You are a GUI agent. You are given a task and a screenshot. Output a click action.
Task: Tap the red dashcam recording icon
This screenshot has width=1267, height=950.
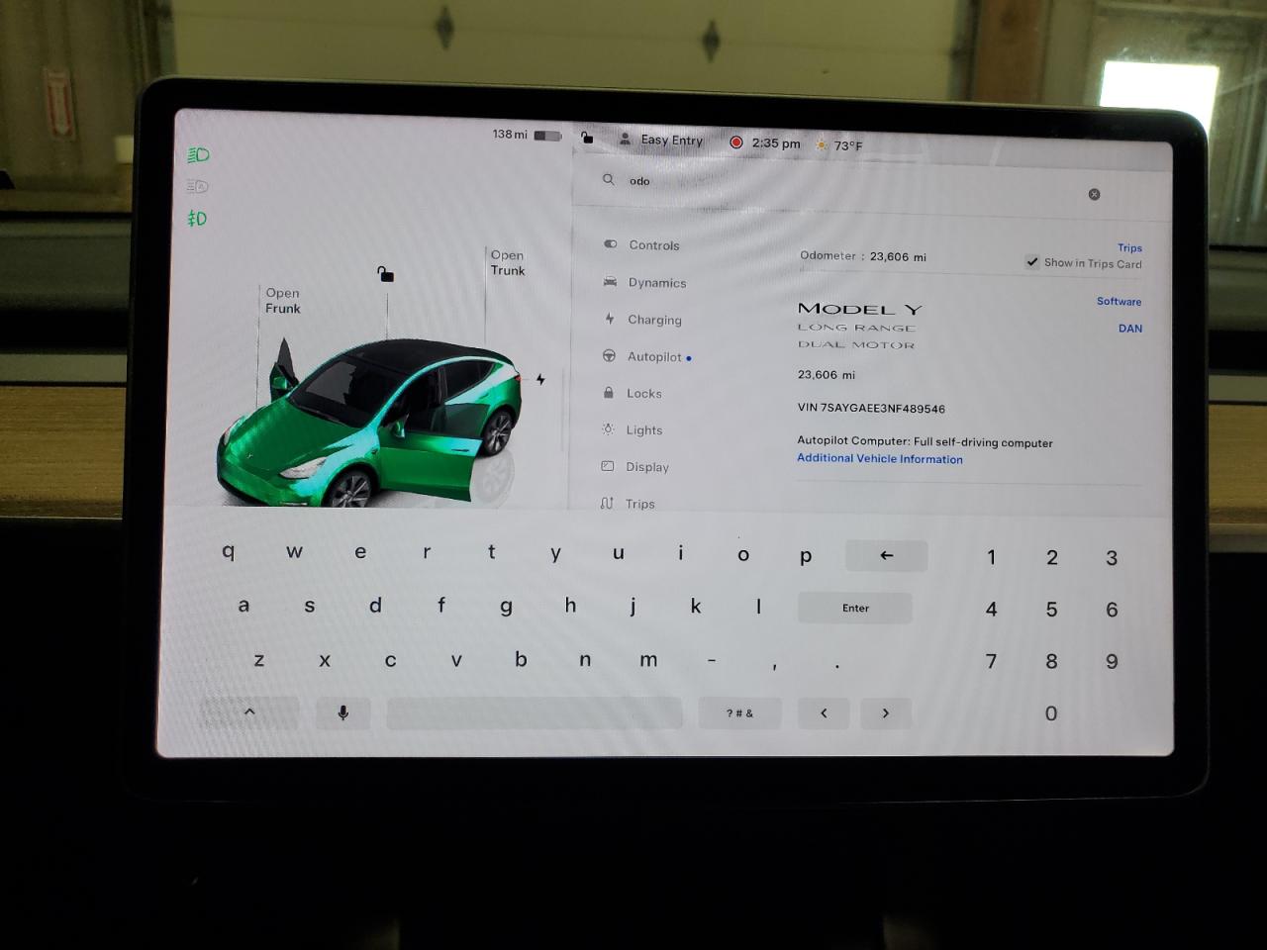tap(735, 142)
